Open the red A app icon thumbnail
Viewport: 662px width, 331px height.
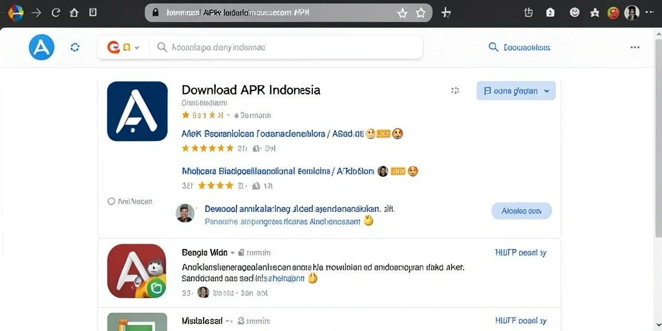pyautogui.click(x=136, y=271)
